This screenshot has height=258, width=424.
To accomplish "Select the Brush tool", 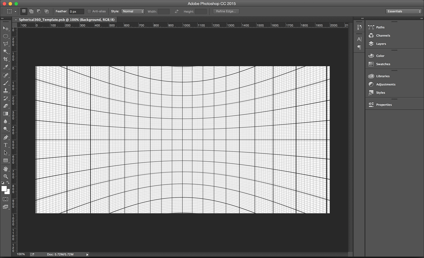I will pyautogui.click(x=6, y=83).
